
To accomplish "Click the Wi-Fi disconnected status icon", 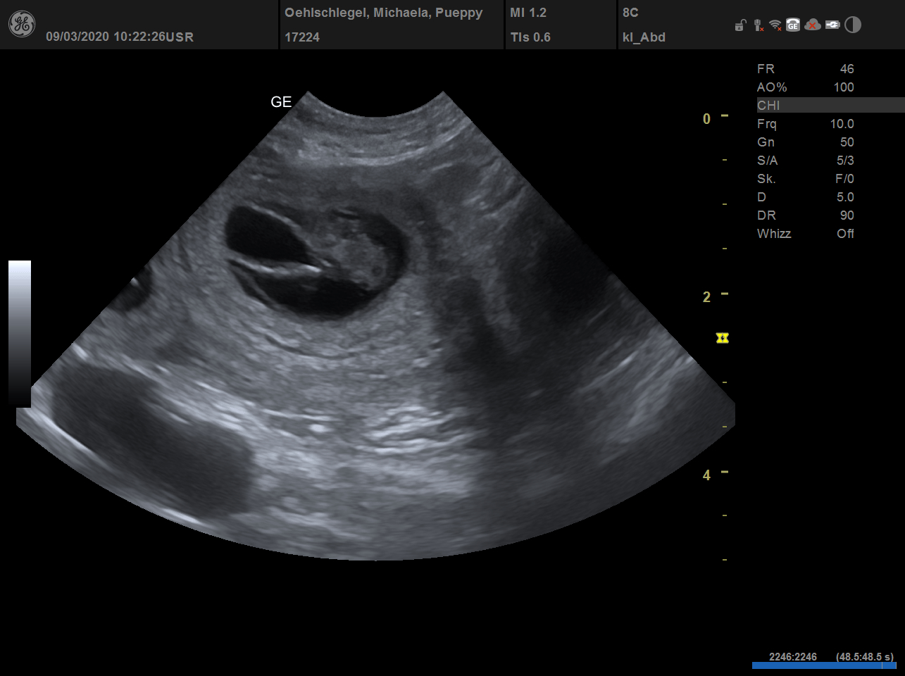I will pos(775,25).
